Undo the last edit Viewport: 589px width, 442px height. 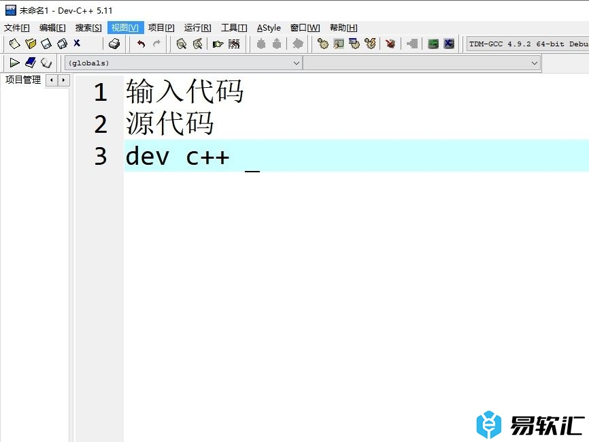[x=141, y=44]
